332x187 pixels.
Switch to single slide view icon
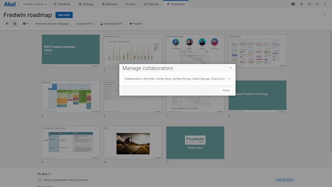coord(7,23)
